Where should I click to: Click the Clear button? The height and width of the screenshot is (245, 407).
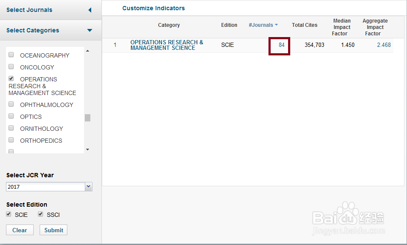tap(20, 230)
